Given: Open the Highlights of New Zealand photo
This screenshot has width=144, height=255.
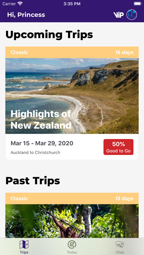Looking at the screenshot, I should tap(72, 96).
